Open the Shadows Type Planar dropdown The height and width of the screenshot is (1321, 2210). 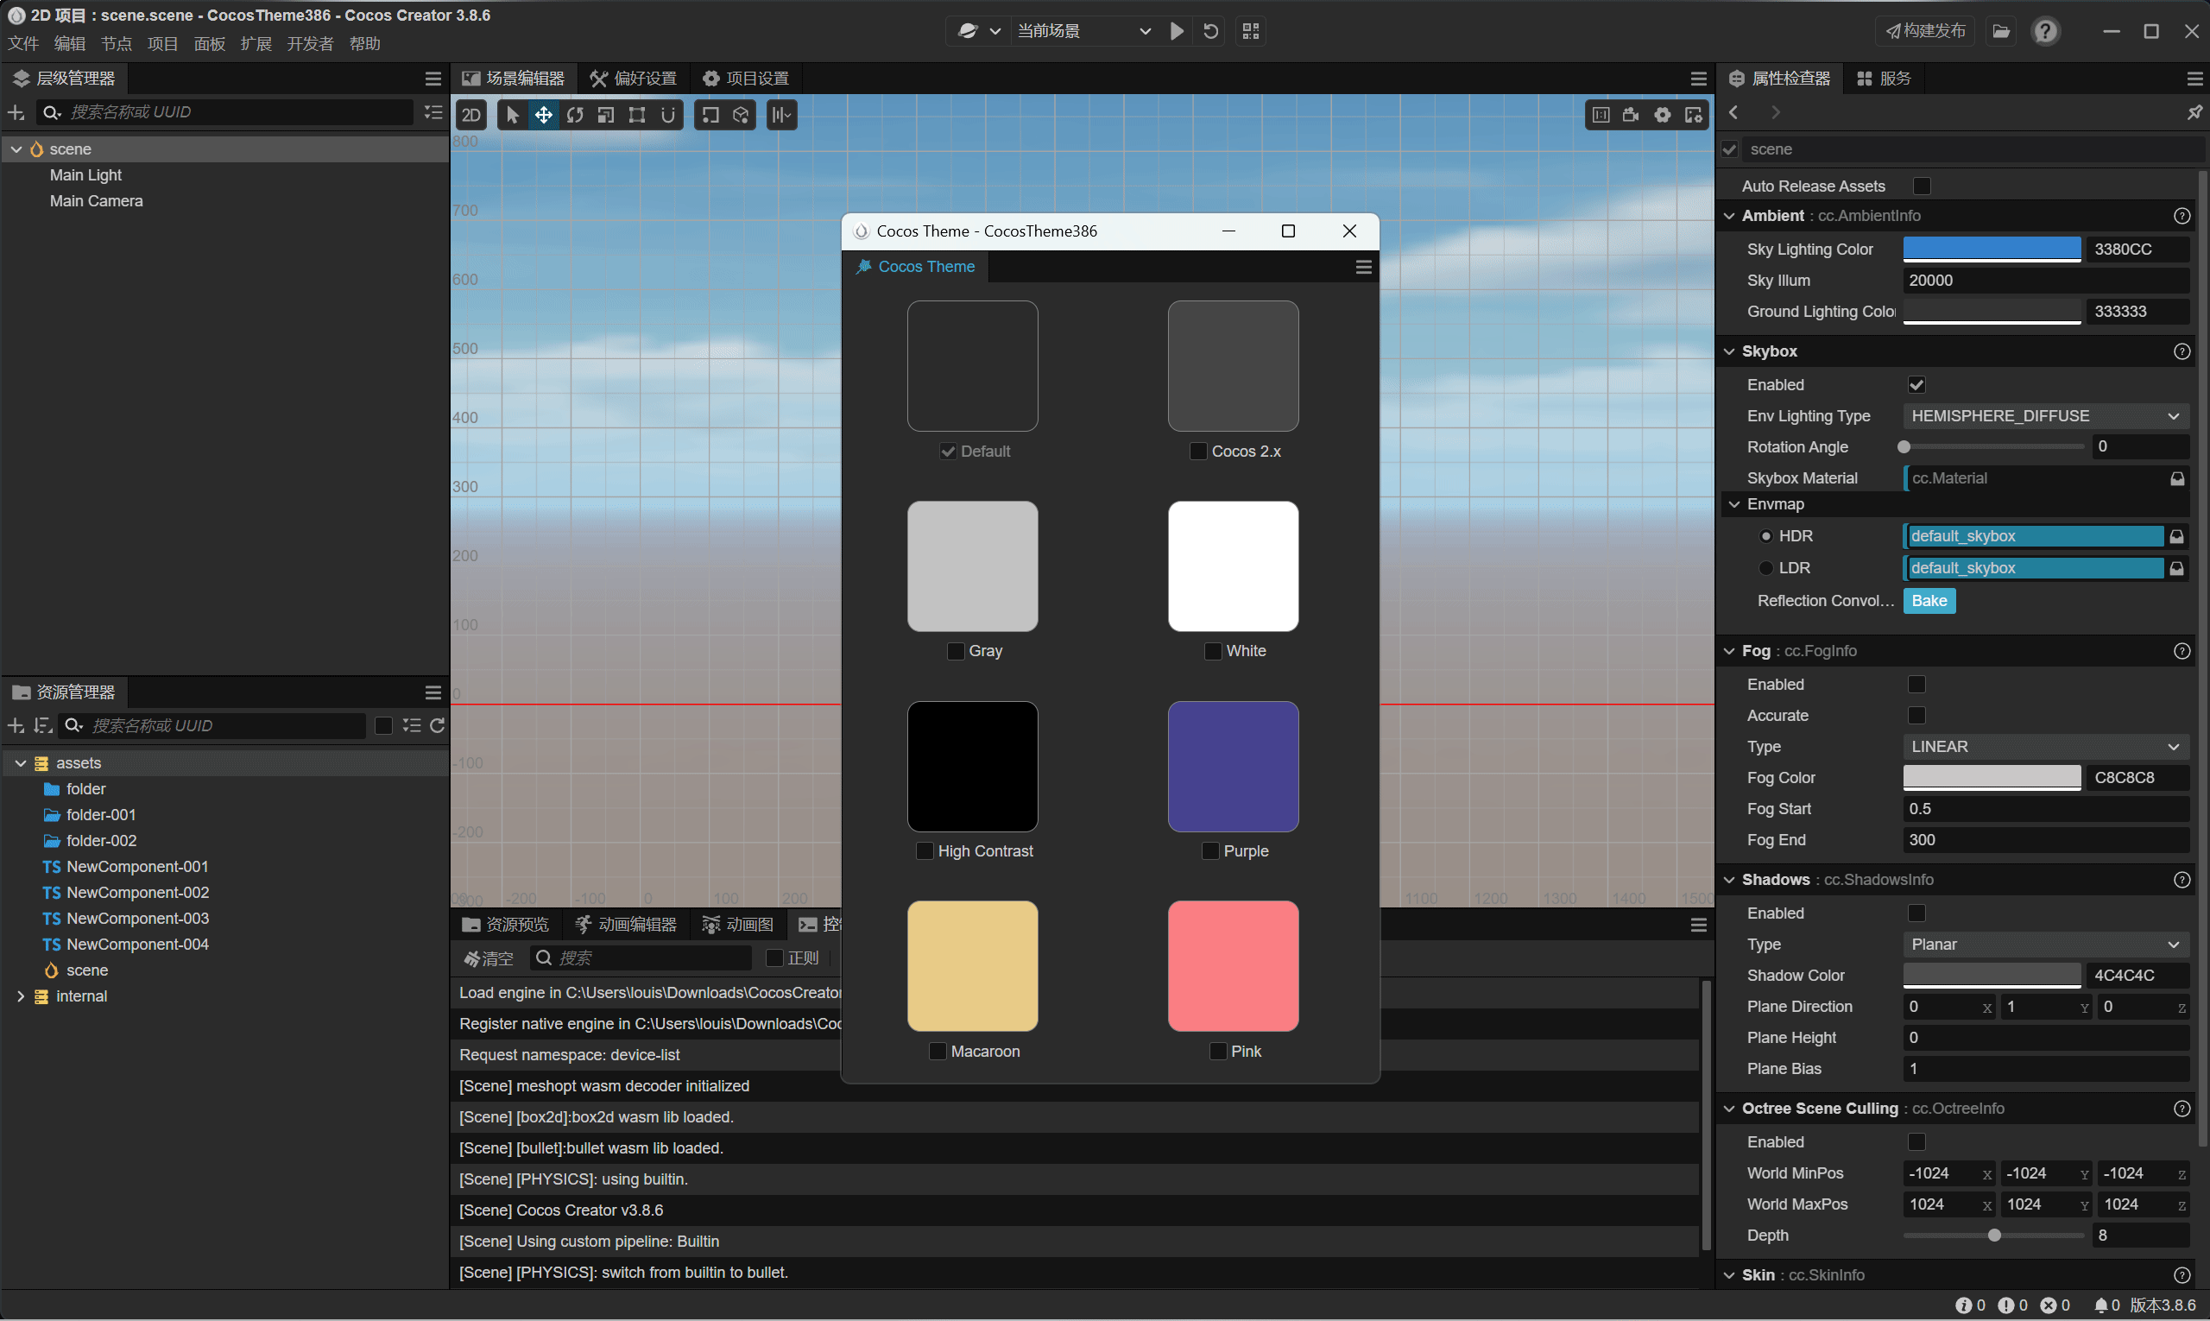pos(2044,945)
